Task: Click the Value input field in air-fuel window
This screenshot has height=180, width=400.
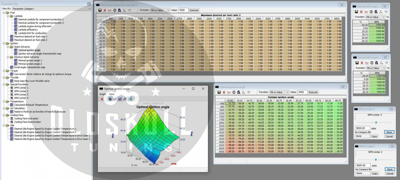Action: tap(183, 10)
